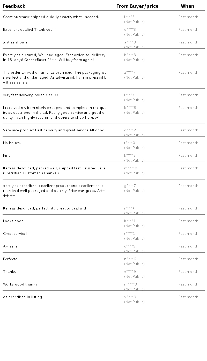Click the Feedback column header
207x361 pixels.
[x=14, y=6]
